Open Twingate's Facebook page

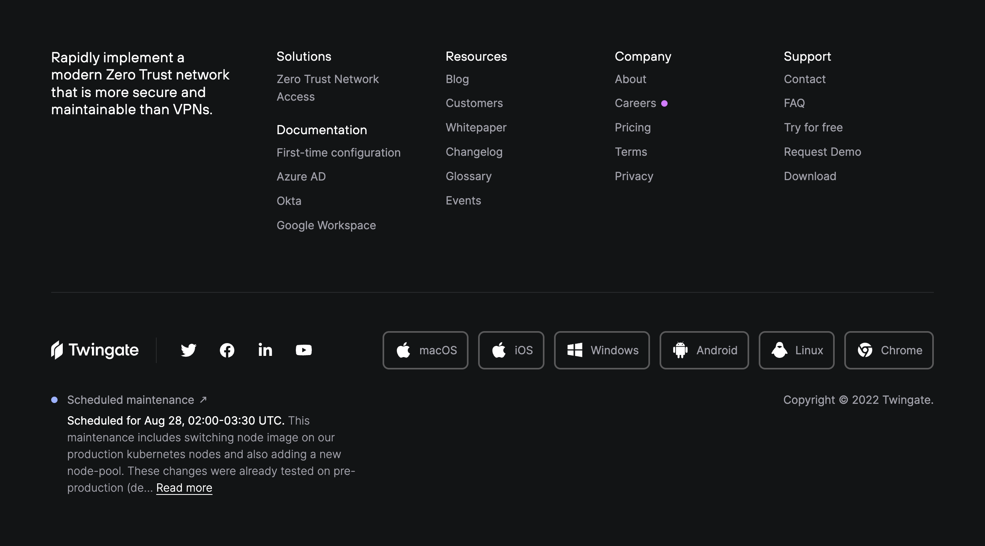tap(227, 350)
